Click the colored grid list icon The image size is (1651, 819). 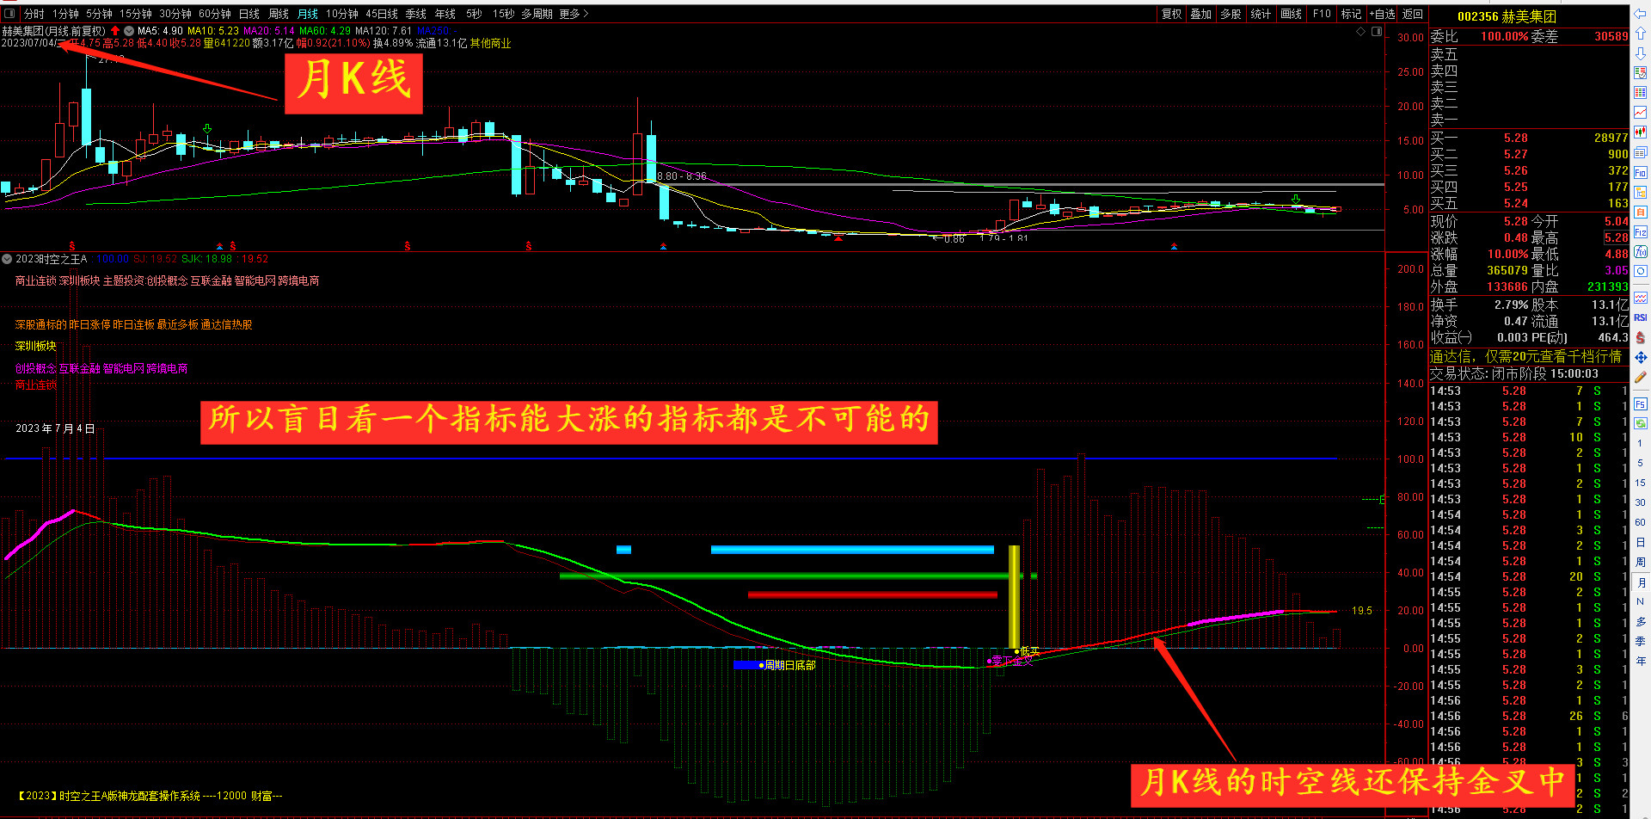[1641, 93]
